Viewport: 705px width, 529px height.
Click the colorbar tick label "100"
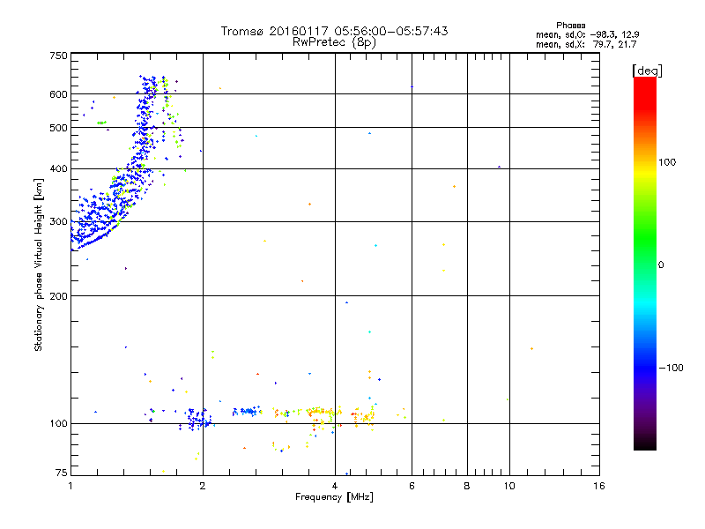click(x=667, y=162)
